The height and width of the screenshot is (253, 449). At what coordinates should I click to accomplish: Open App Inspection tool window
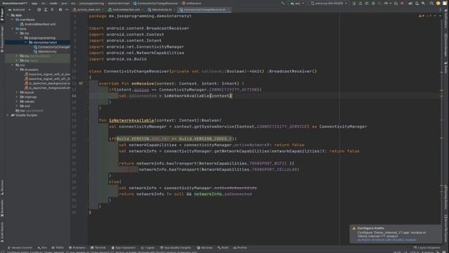point(123,247)
